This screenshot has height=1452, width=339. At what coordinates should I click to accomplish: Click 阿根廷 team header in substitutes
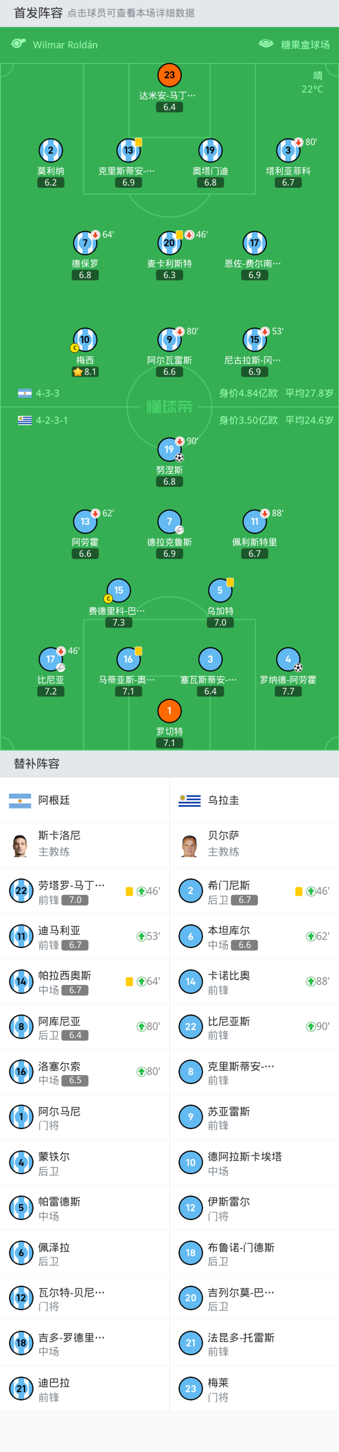(54, 800)
